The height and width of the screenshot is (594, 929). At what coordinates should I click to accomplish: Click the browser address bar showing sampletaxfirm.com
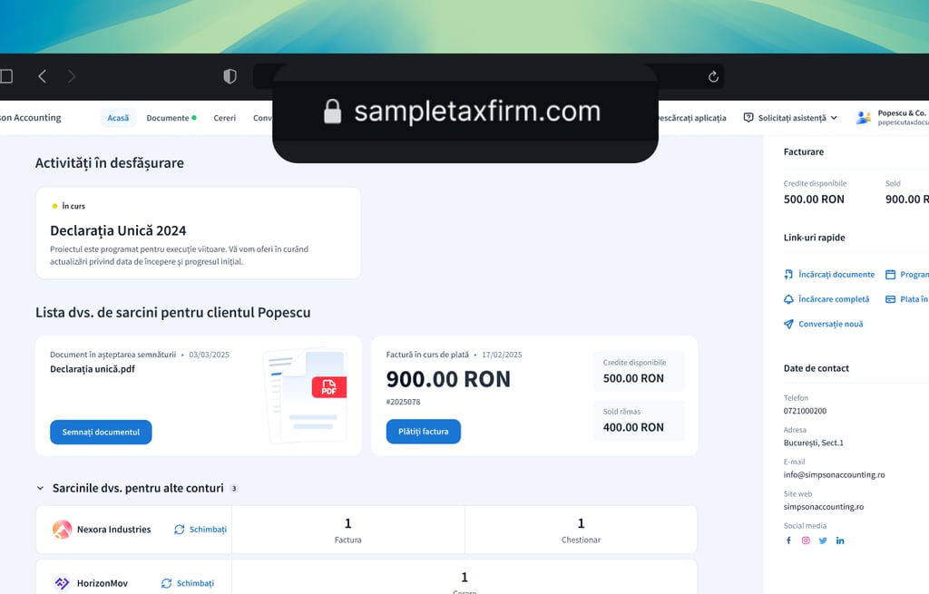[x=464, y=111]
